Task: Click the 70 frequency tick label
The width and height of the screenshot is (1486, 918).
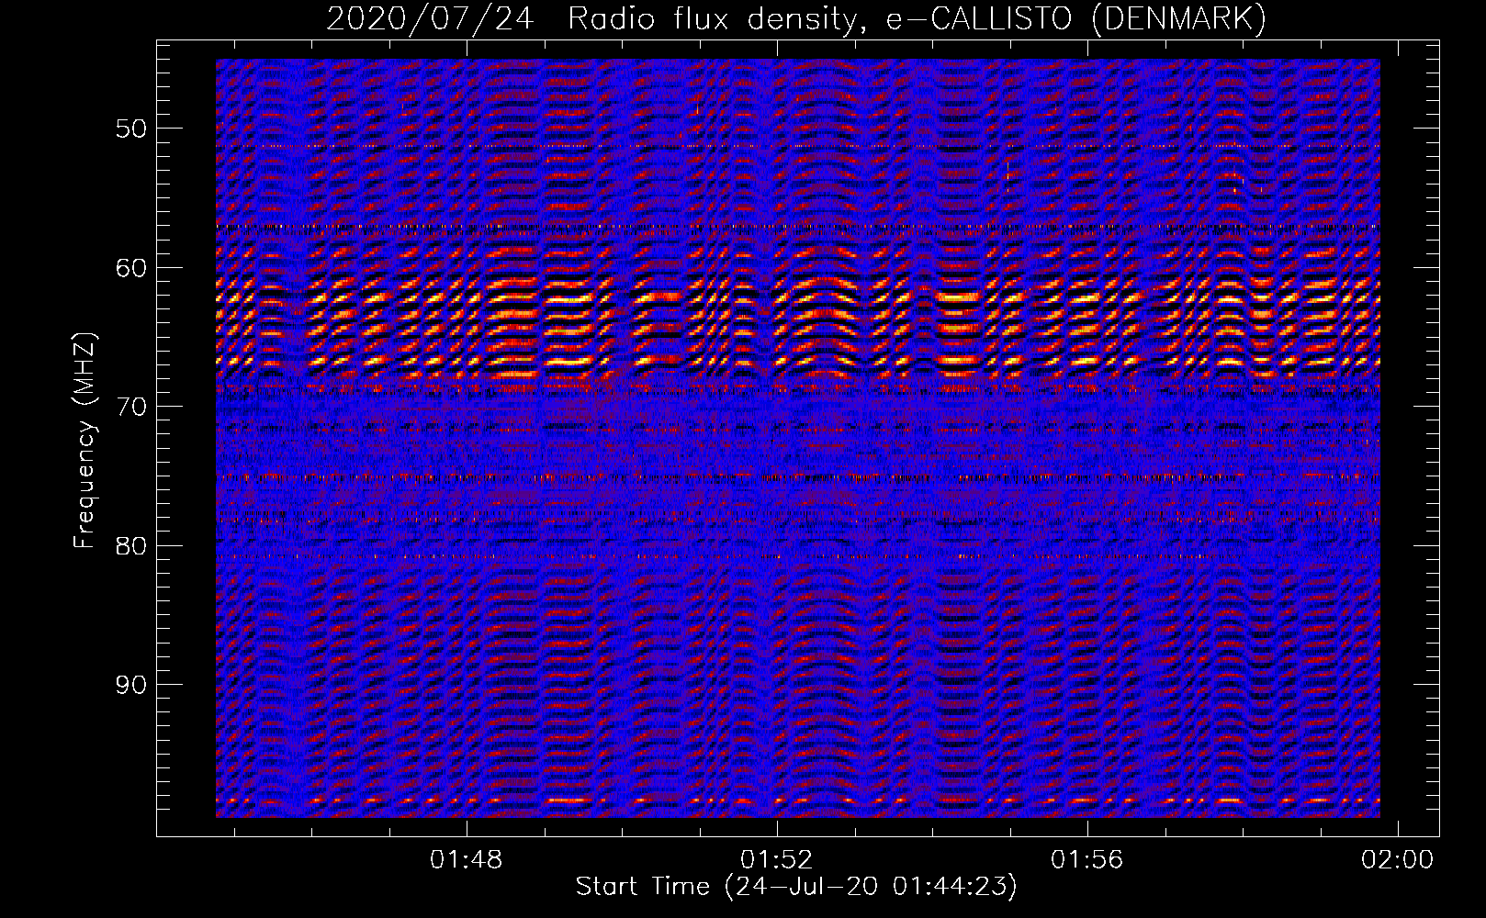Action: pos(131,407)
